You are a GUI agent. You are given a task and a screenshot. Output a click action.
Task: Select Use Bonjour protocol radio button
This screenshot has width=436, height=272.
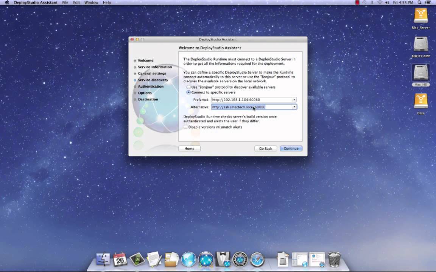coord(188,87)
